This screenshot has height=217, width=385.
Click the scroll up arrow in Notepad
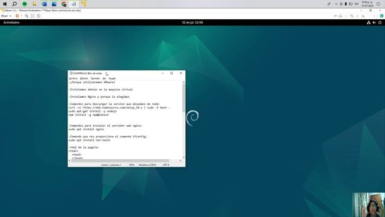tap(183, 82)
